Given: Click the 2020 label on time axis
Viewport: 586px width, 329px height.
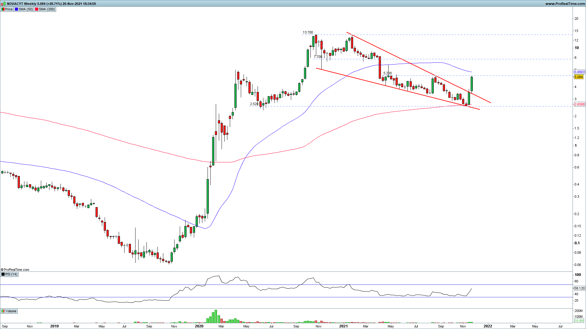Looking at the screenshot, I should [199, 326].
